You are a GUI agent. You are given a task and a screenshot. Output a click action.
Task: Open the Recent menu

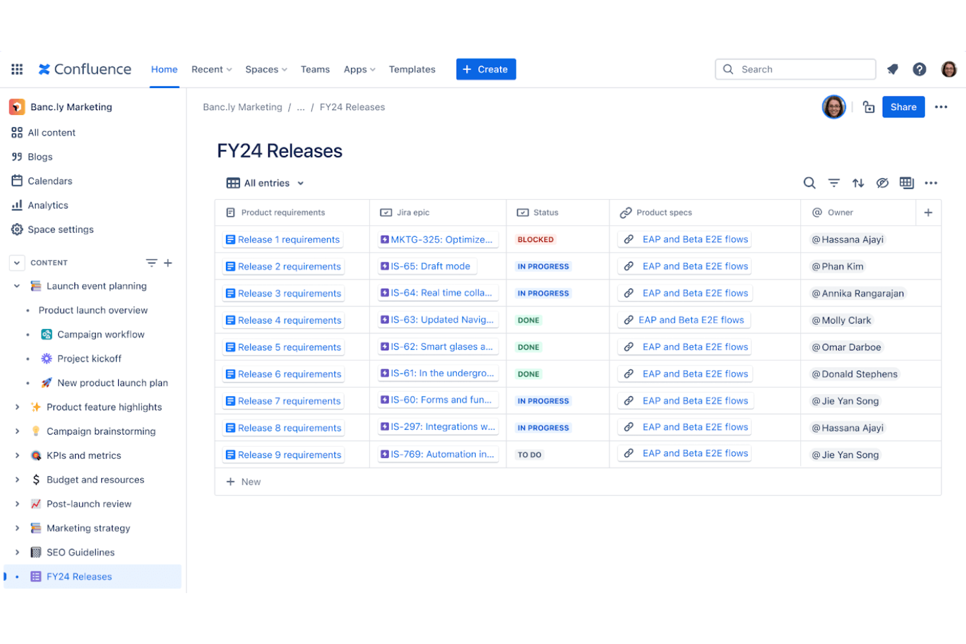211,69
